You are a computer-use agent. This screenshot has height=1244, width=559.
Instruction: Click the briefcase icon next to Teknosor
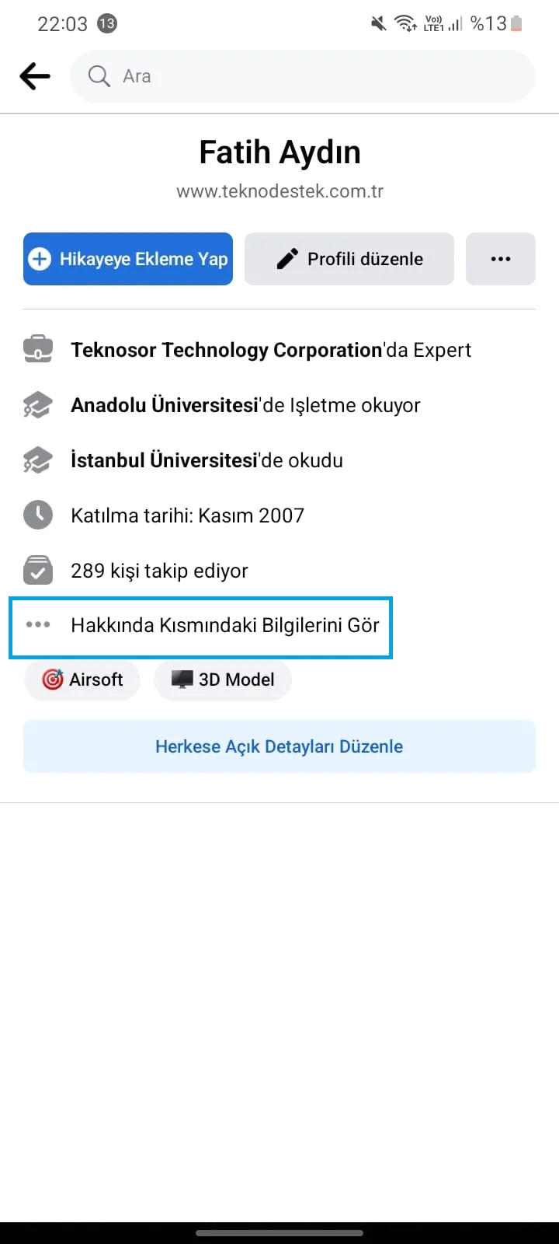click(x=37, y=348)
